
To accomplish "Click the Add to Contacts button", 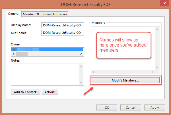I will 26,92.
